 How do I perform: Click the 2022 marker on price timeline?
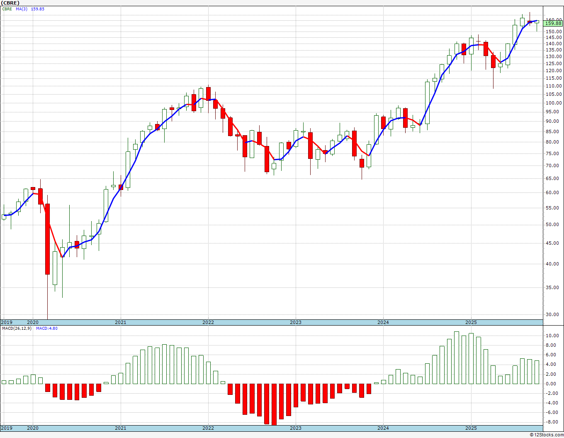(208, 322)
